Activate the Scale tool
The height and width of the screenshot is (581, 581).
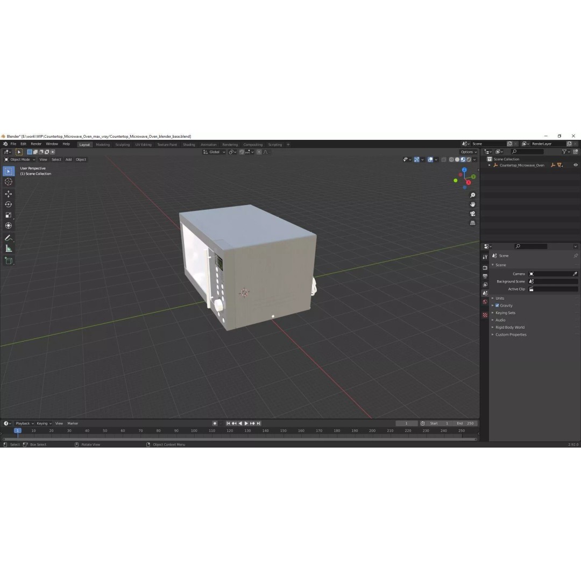point(9,215)
